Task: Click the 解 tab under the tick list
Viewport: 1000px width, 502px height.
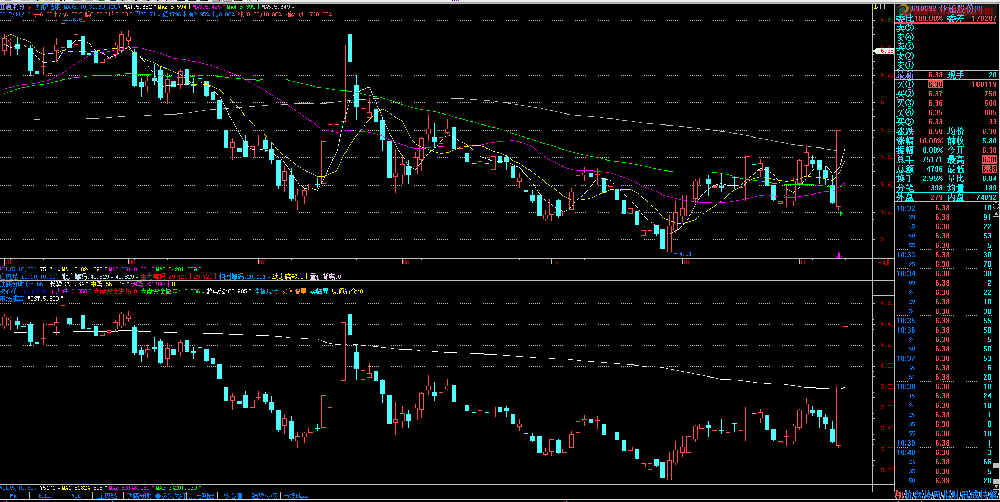Action: click(994, 495)
